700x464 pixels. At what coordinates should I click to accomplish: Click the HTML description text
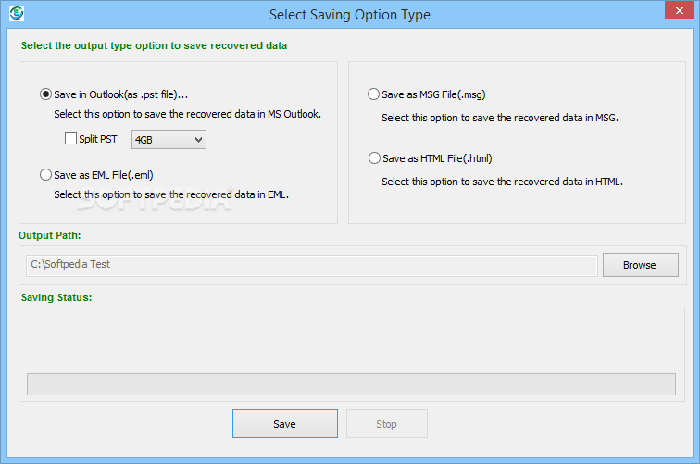(x=502, y=182)
